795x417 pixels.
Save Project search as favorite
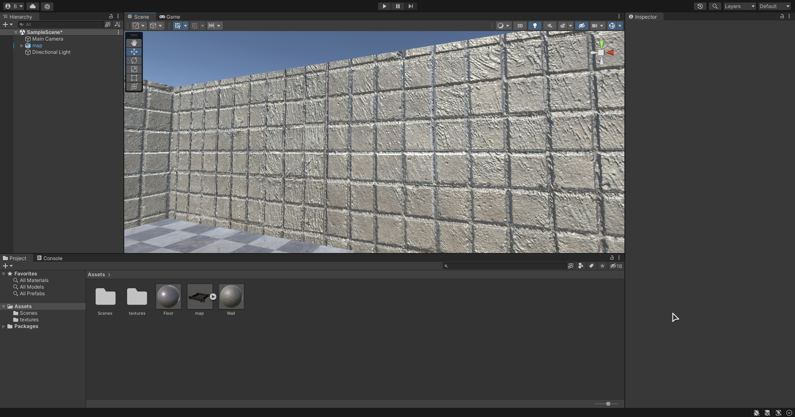click(602, 266)
